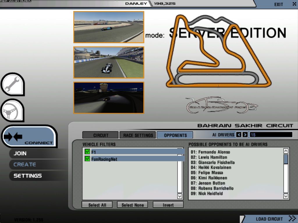Select driver 05: Felipe Massa
The width and height of the screenshot is (298, 223).
point(207,172)
